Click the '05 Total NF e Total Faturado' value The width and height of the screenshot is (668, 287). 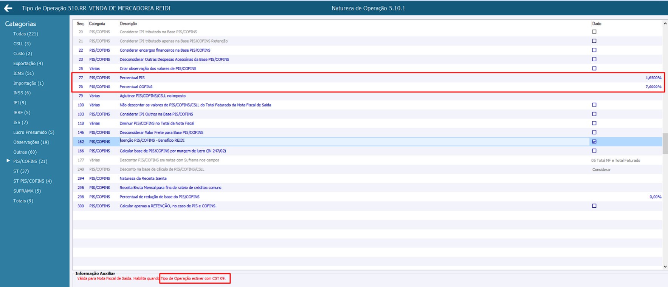point(616,160)
